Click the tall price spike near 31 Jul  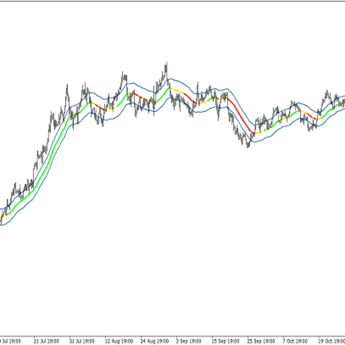(67, 86)
